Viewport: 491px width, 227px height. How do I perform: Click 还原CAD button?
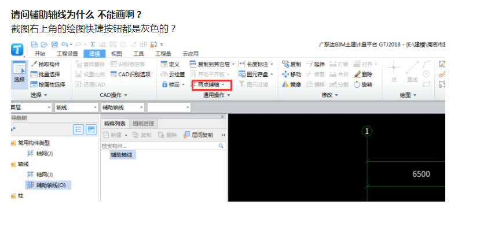[x=90, y=84]
